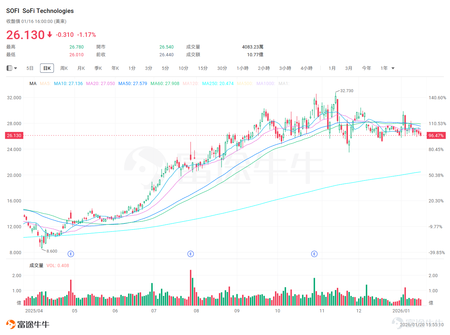Choose the 1年 range
Image resolution: width=450 pixels, height=335 pixels.
(x=384, y=68)
